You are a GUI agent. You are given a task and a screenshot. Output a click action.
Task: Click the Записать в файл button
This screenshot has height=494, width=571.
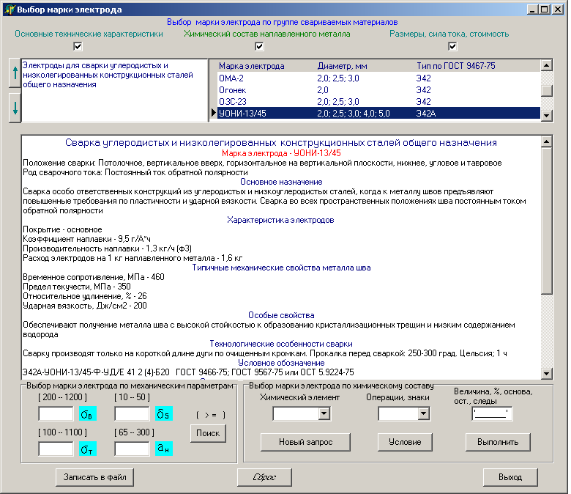click(94, 477)
